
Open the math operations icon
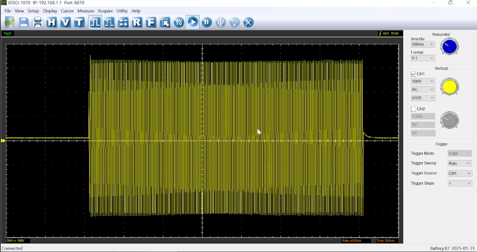click(123, 22)
